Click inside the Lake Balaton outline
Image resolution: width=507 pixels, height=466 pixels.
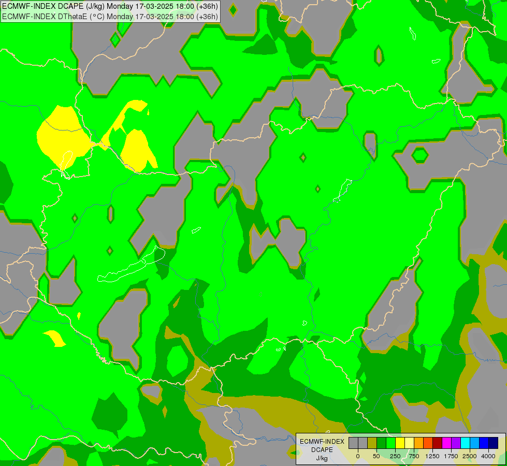(133, 268)
